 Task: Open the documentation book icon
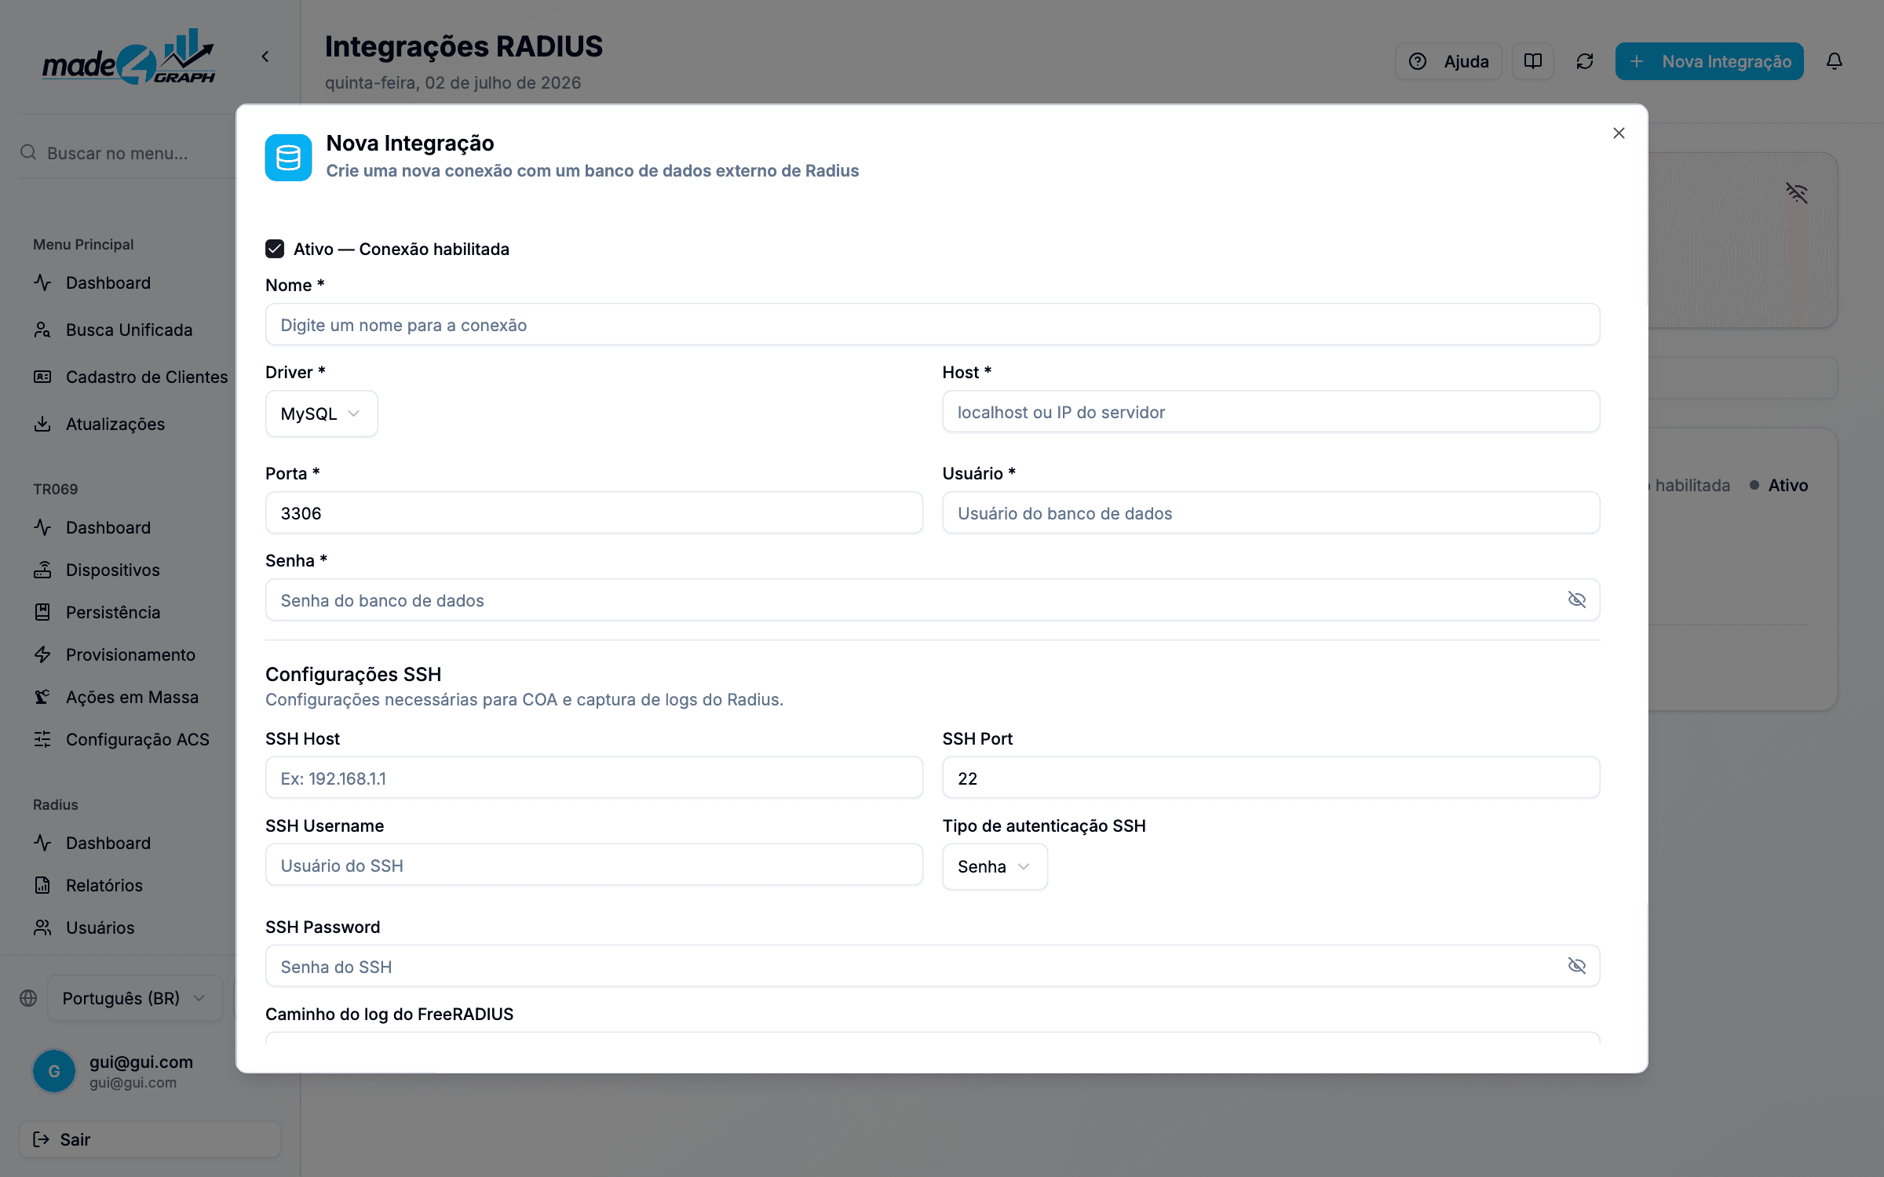pyautogui.click(x=1532, y=61)
